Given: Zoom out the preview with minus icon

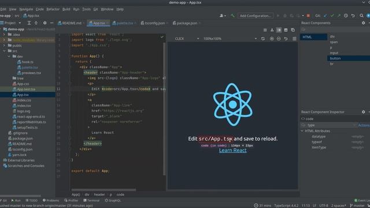Looking at the screenshot, I should coord(279,39).
